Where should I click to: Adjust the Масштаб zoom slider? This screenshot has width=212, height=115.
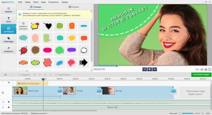(193, 113)
